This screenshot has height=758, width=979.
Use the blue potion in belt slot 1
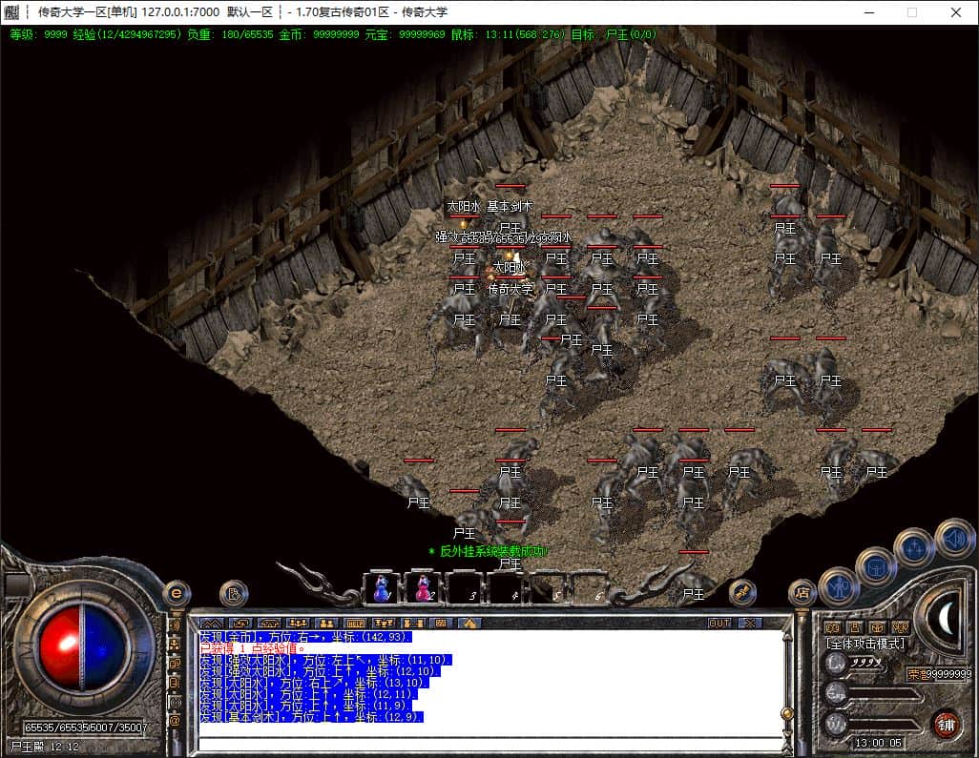[x=382, y=587]
